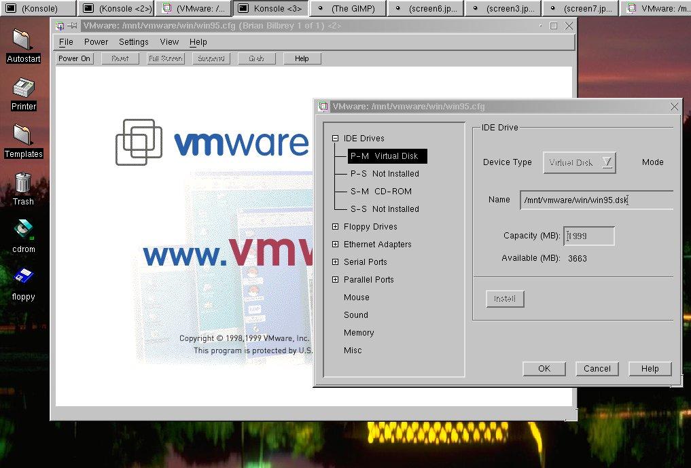
Task: Select the Memory item in the tree
Action: [x=359, y=333]
